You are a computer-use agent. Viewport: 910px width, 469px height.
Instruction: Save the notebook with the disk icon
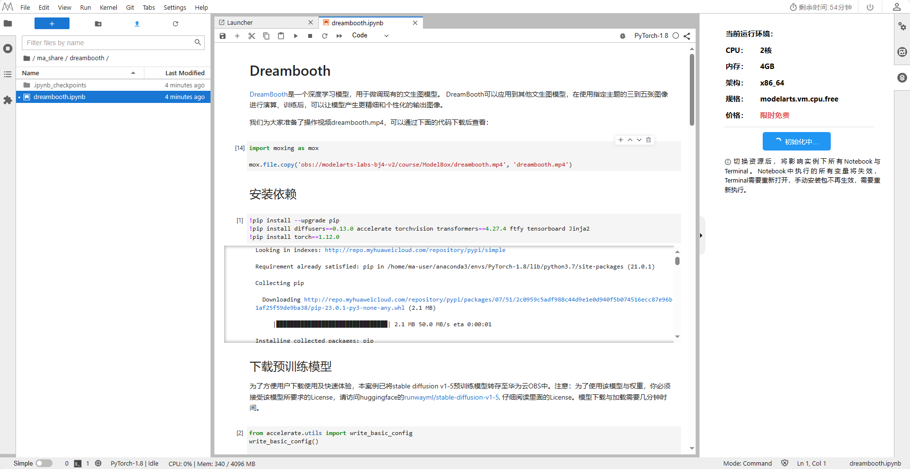click(x=223, y=36)
